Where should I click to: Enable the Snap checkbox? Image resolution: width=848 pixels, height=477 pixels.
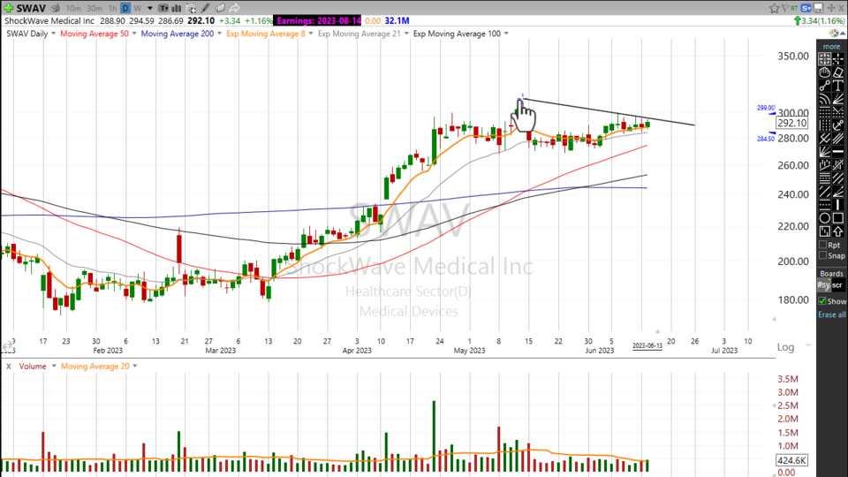pos(823,256)
